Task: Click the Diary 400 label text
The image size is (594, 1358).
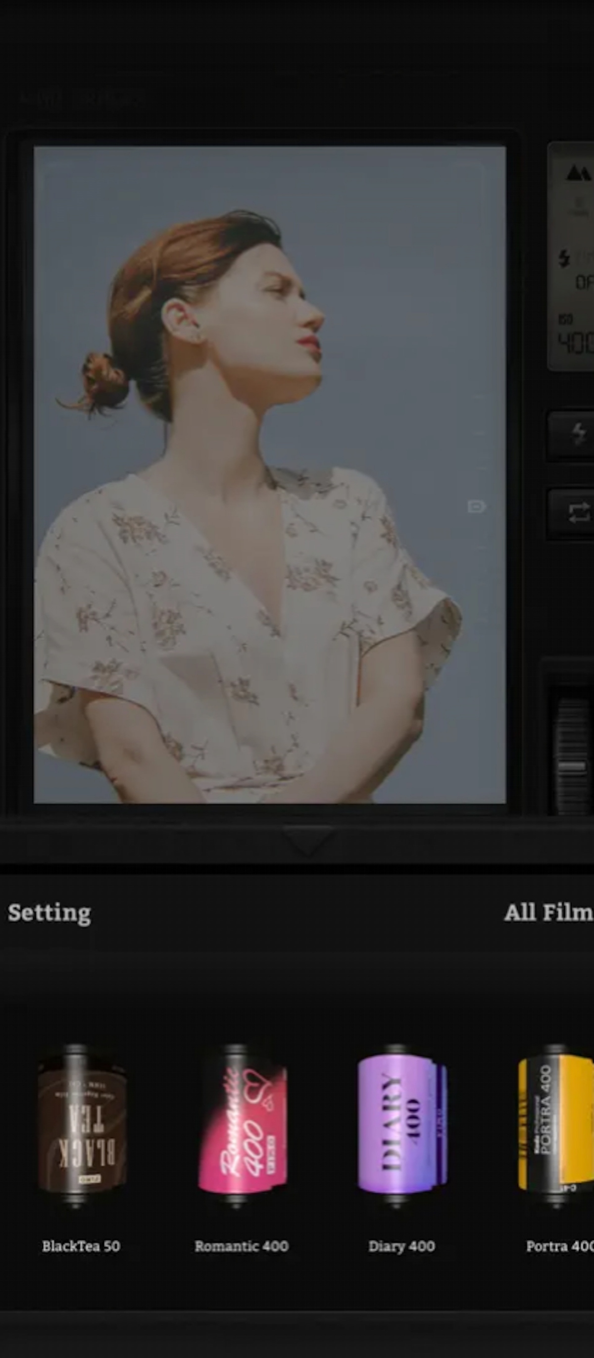Action: coord(401,1246)
